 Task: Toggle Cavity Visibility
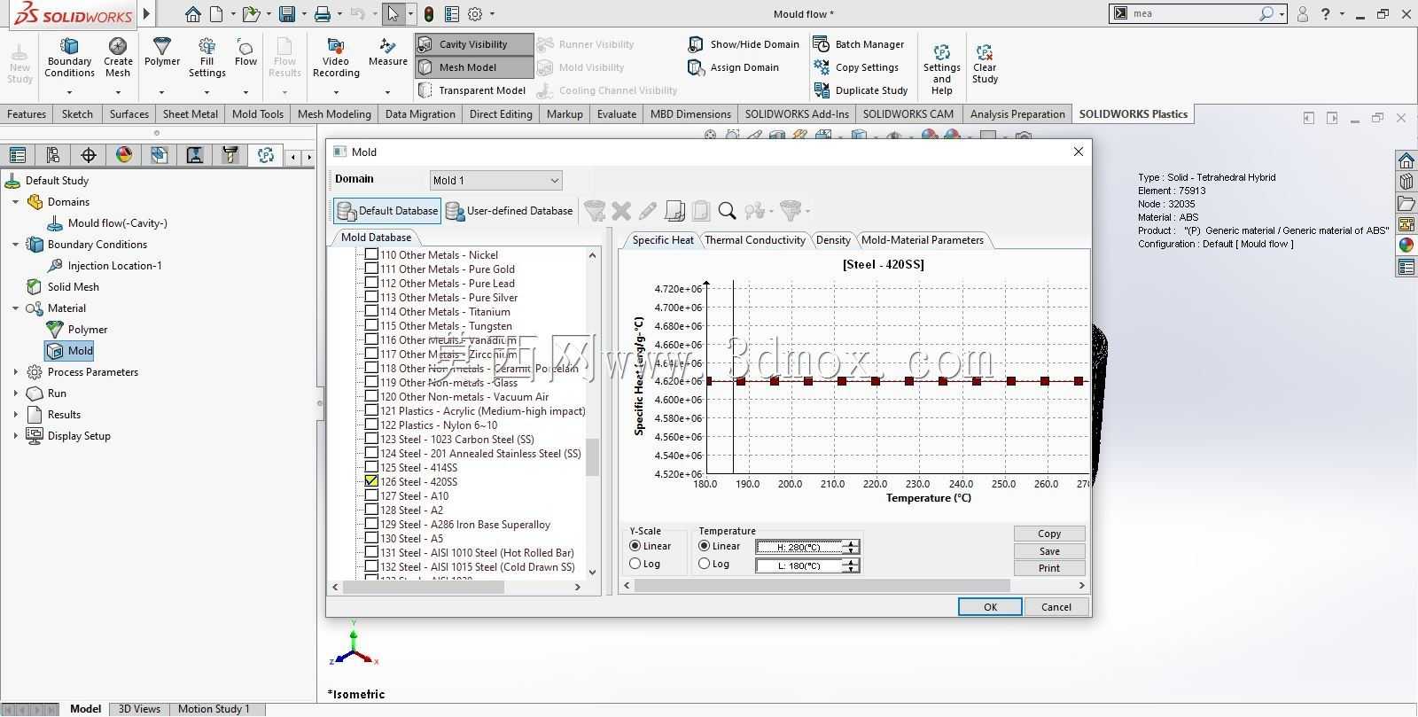[x=474, y=44]
